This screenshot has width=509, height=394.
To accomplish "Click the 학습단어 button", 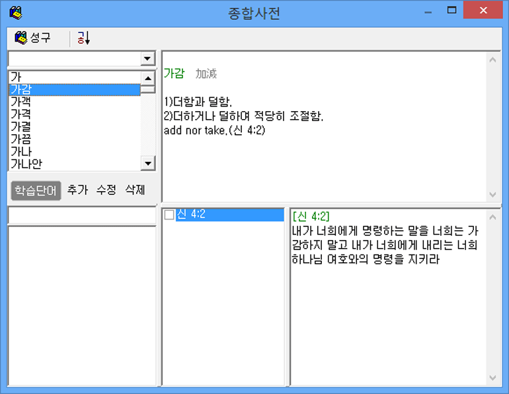I will tap(36, 190).
